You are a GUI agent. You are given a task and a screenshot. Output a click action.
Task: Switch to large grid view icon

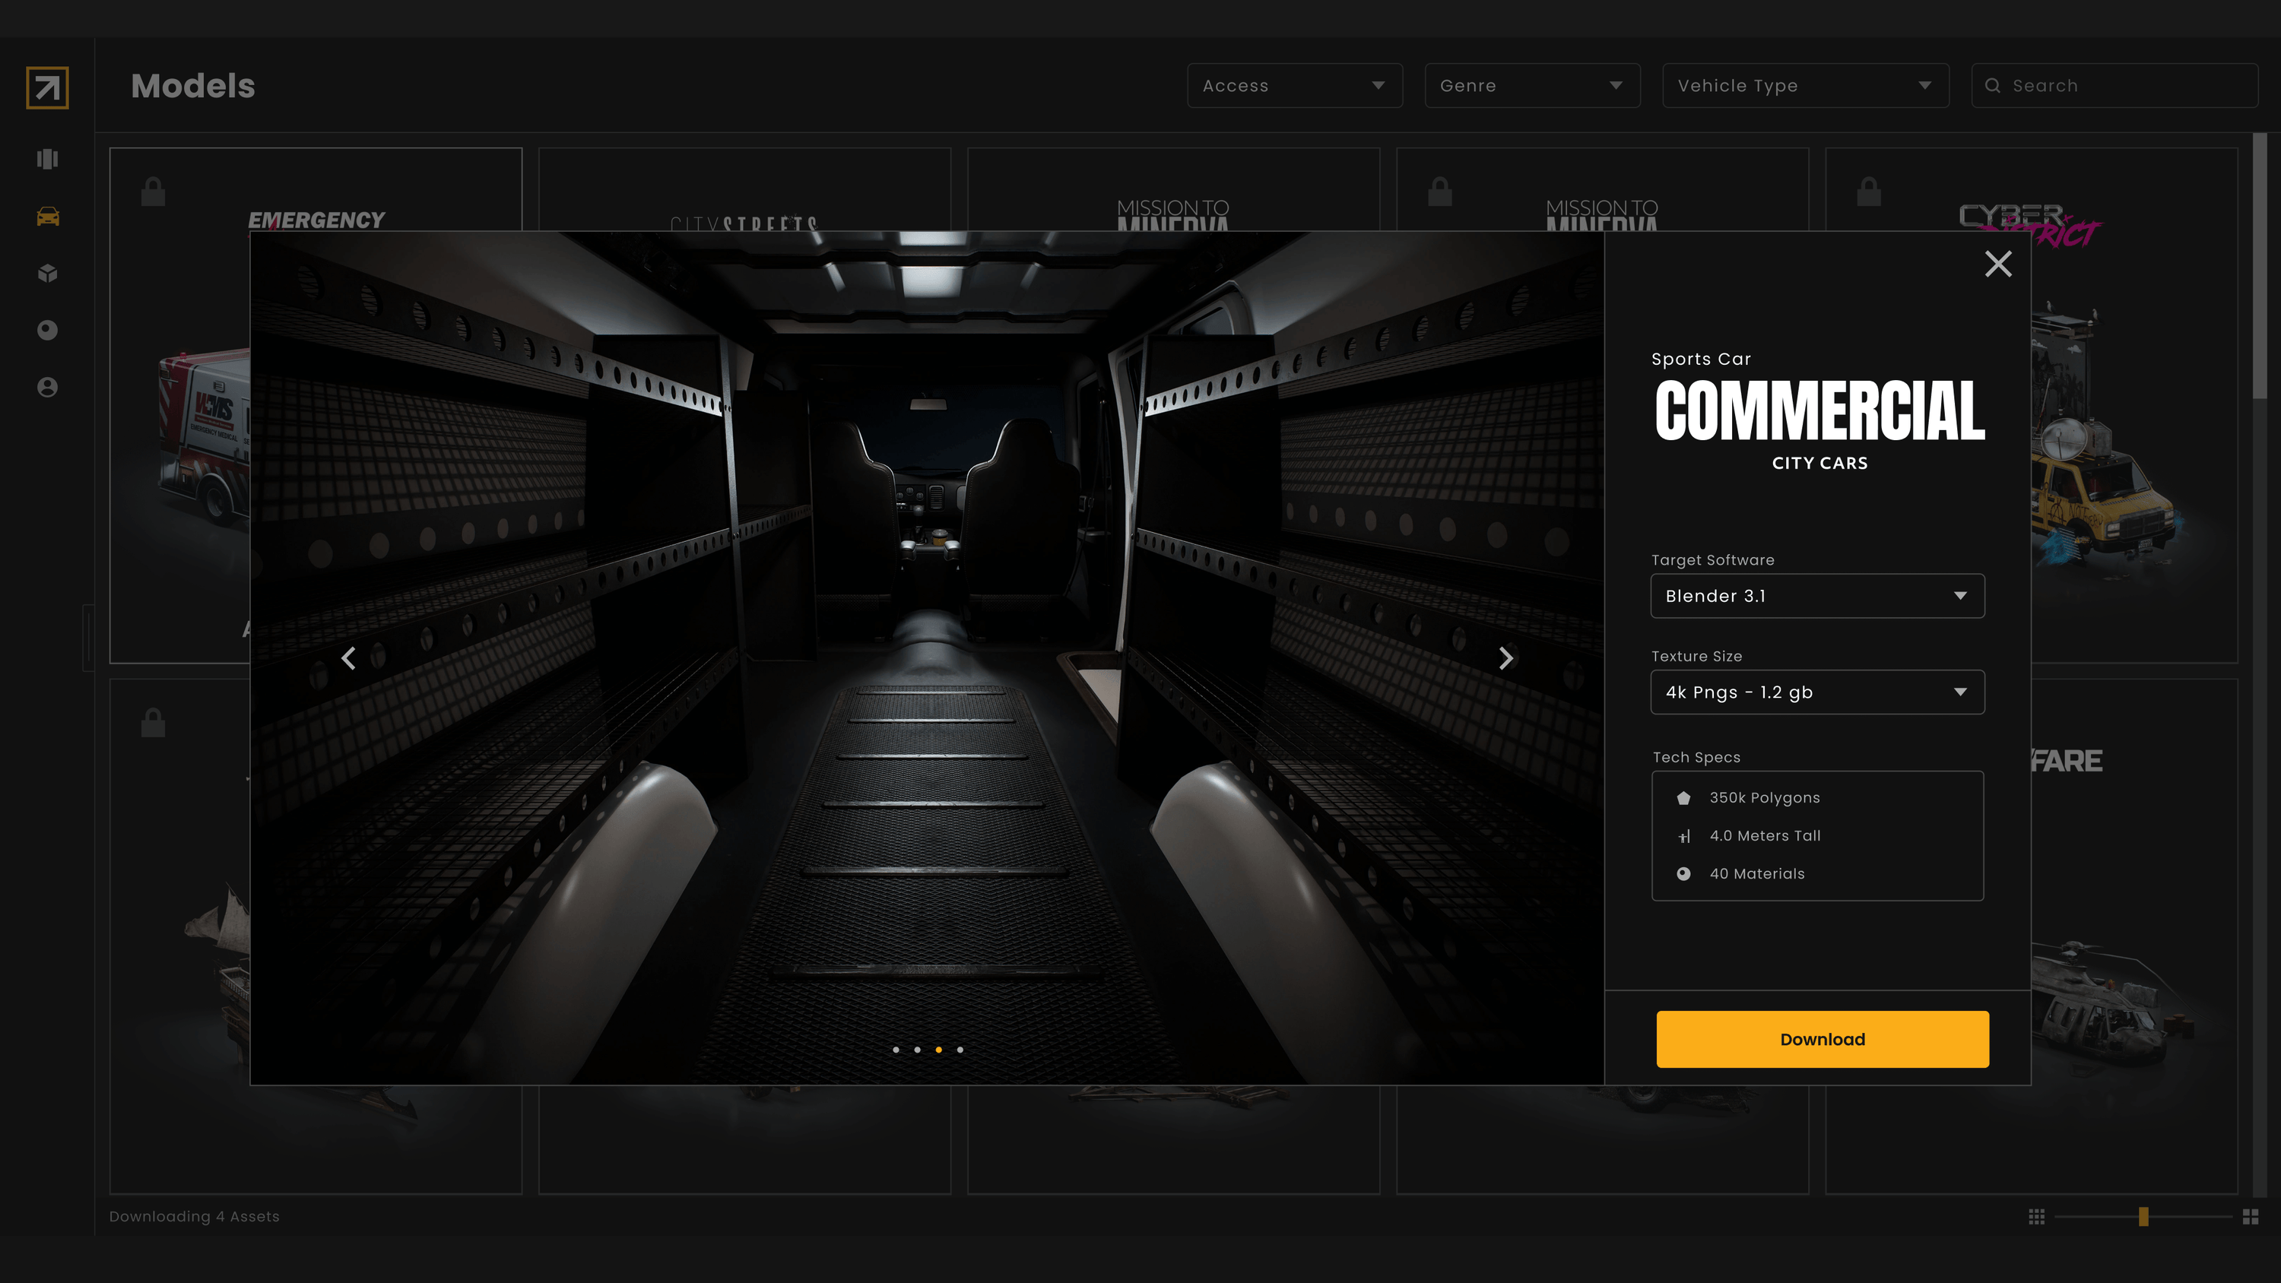(2250, 1217)
